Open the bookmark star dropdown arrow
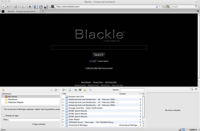200x131 pixels. (x=160, y=7)
